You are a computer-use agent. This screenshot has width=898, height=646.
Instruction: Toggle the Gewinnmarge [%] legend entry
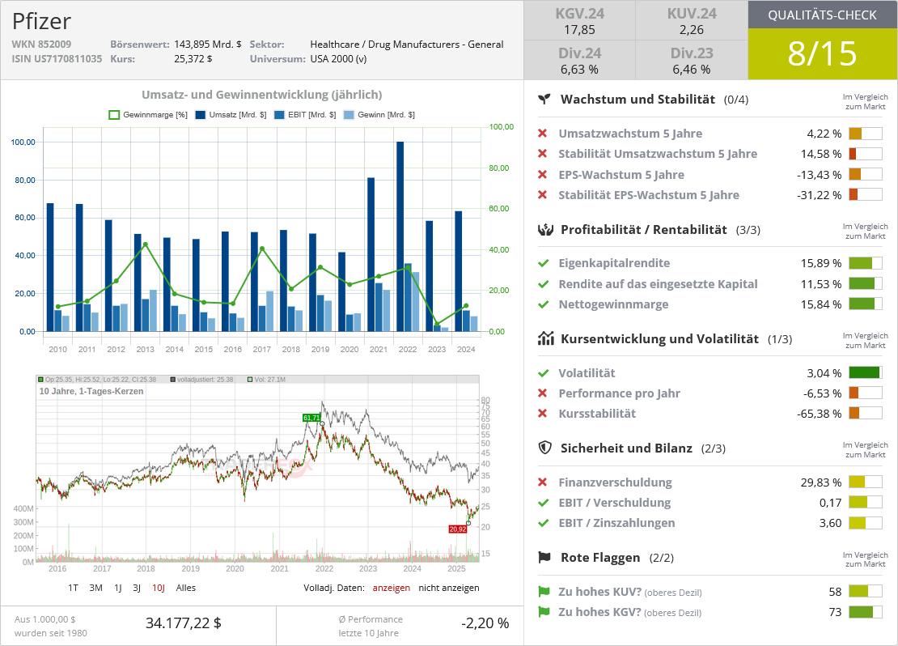click(148, 115)
